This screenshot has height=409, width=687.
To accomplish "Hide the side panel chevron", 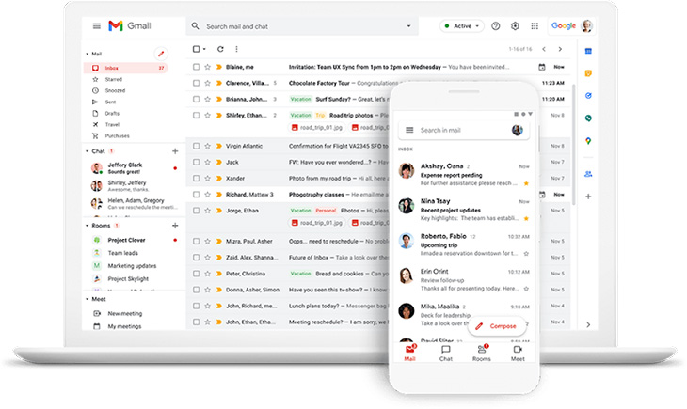I will [588, 325].
